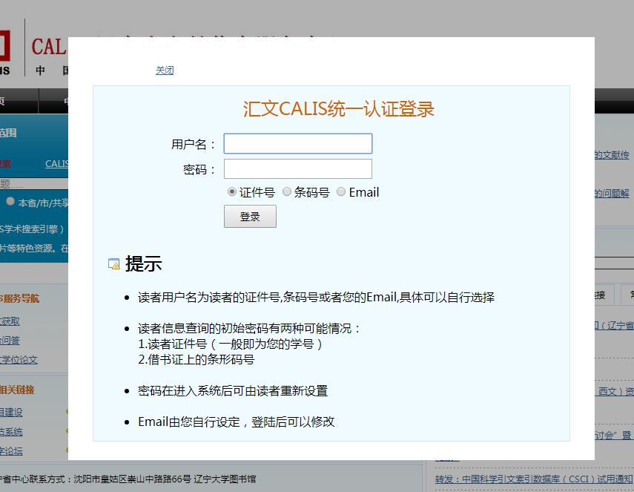Image resolution: width=634 pixels, height=492 pixels.
Task: Click the hint about 读者用户名为读者的证件号
Action: (x=316, y=298)
